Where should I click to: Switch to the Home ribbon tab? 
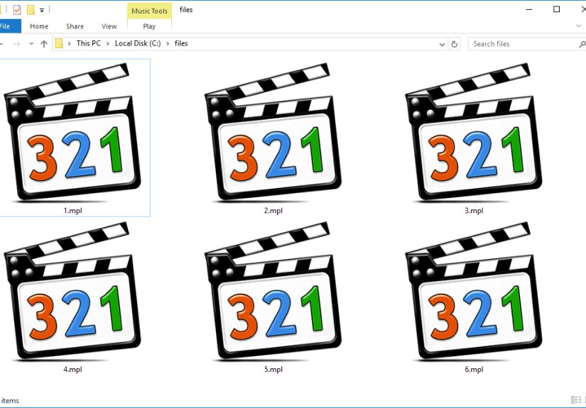click(x=39, y=26)
